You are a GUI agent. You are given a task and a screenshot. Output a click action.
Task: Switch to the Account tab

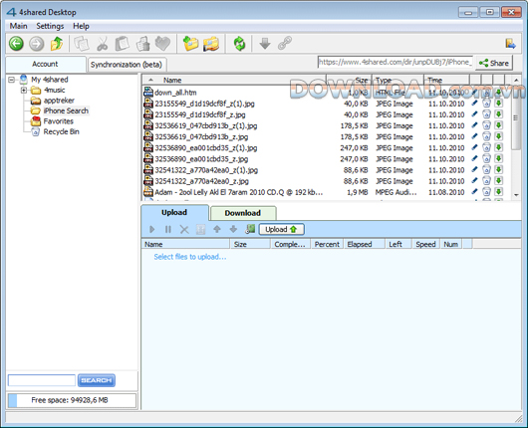coord(45,64)
